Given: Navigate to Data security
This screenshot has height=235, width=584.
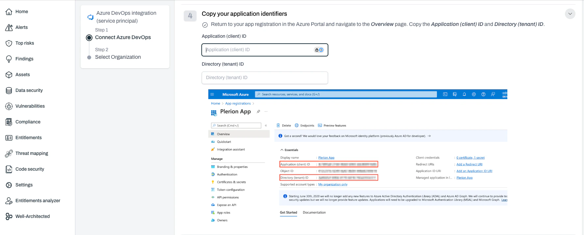Looking at the screenshot, I should pyautogui.click(x=29, y=90).
